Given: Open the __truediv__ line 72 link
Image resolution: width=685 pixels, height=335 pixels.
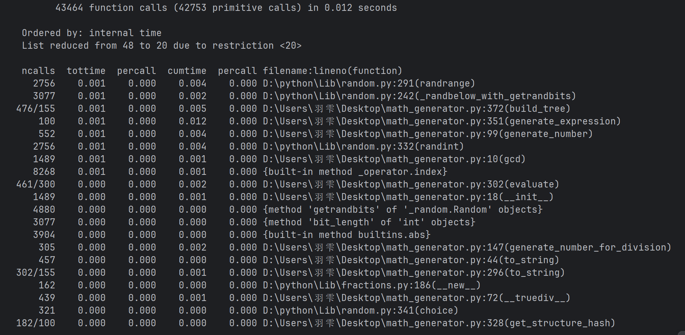Looking at the screenshot, I should pos(416,298).
